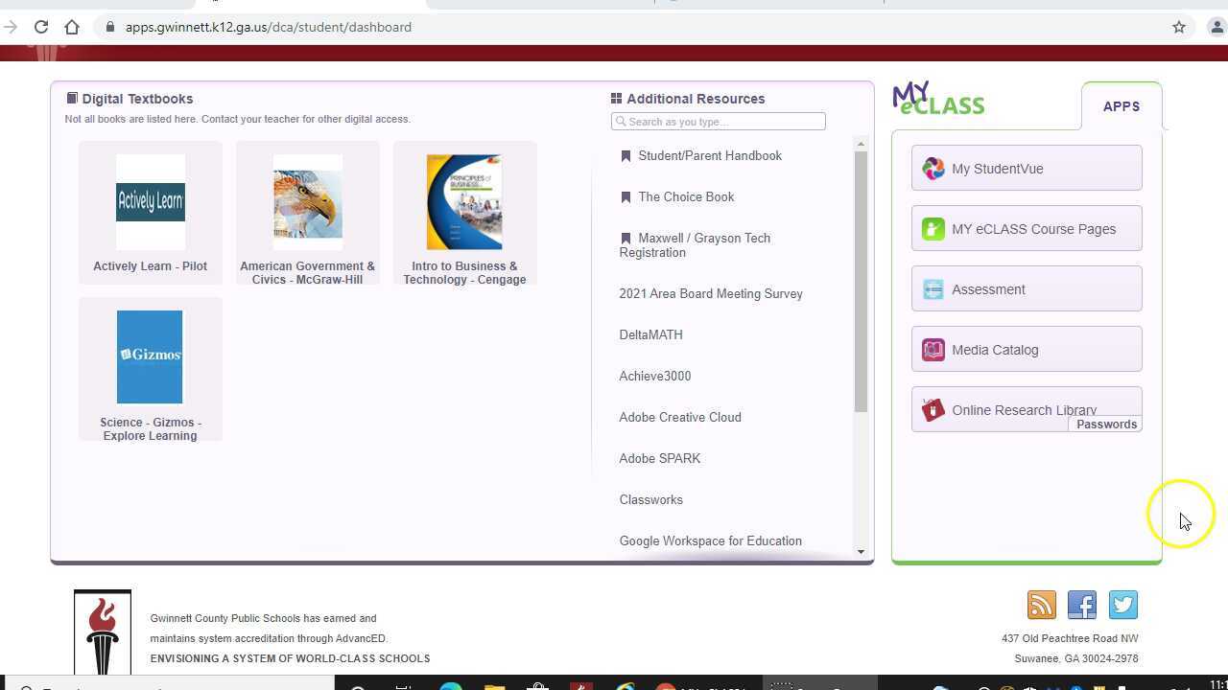
Task: Click the Facebook icon in the footer
Action: tap(1082, 605)
